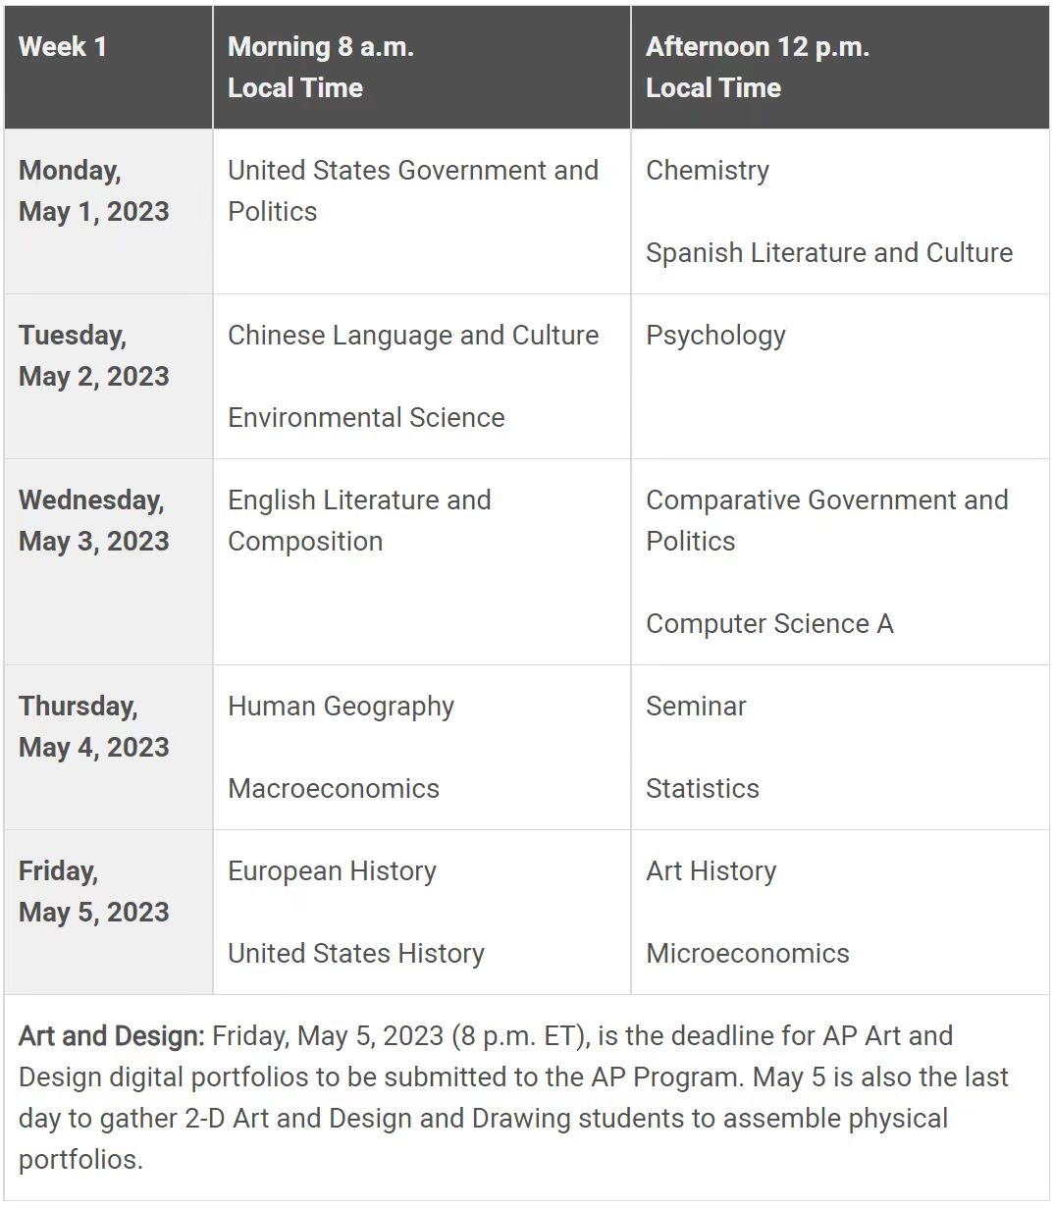Click the Human Geography exam

click(341, 707)
